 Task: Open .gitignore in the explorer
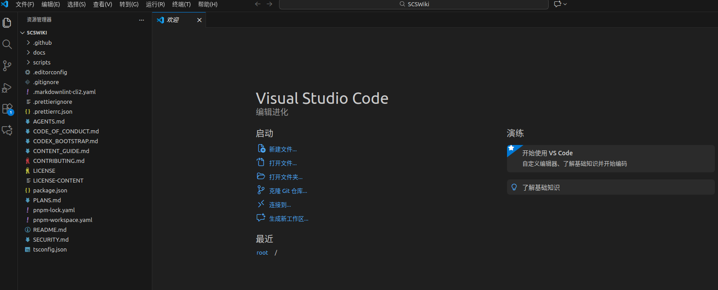click(85, 82)
